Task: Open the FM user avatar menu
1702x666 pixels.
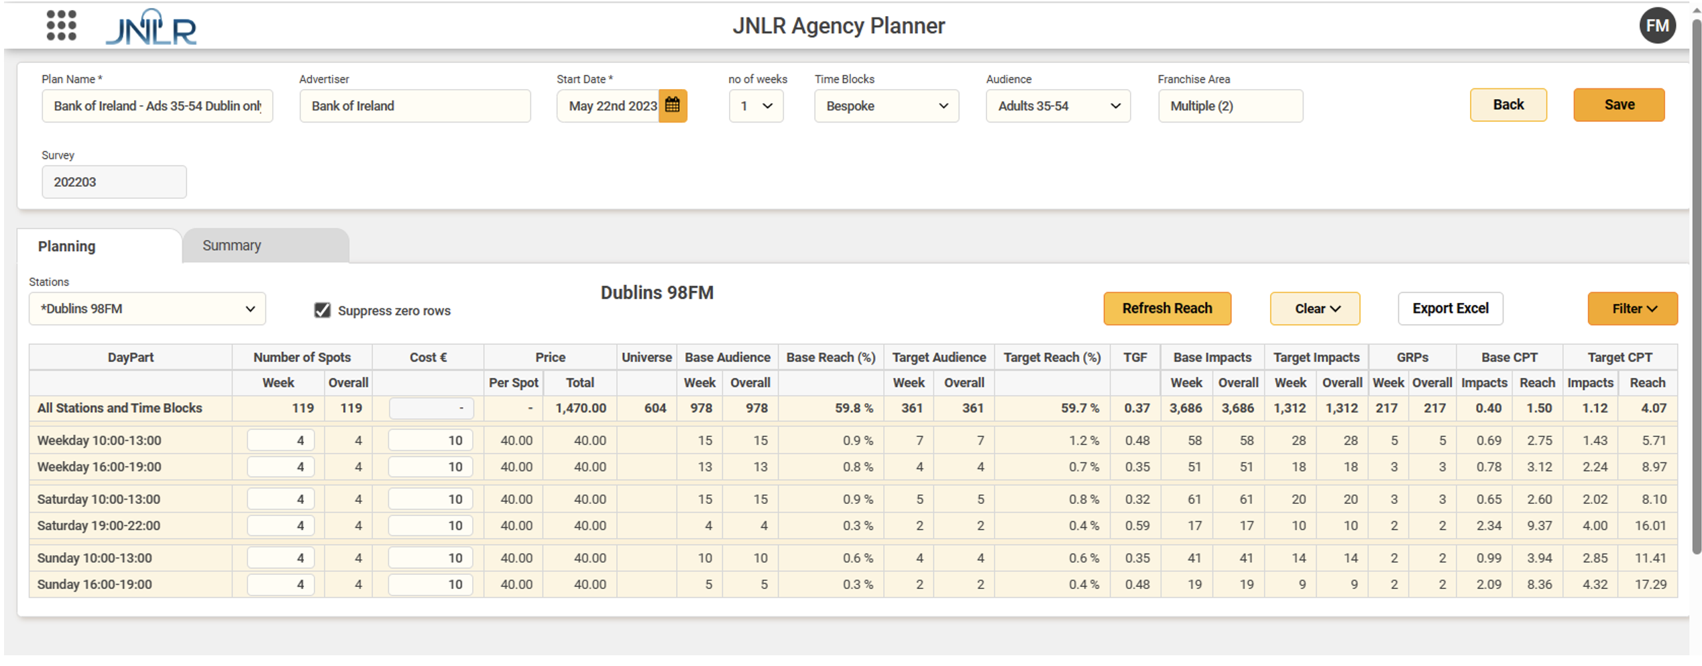Action: point(1657,25)
